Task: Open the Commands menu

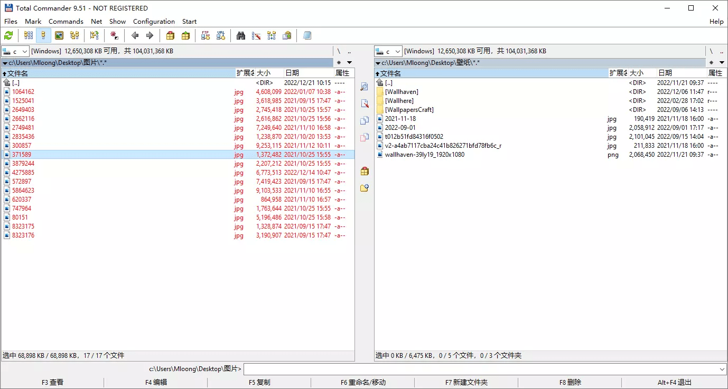Action: tap(66, 22)
